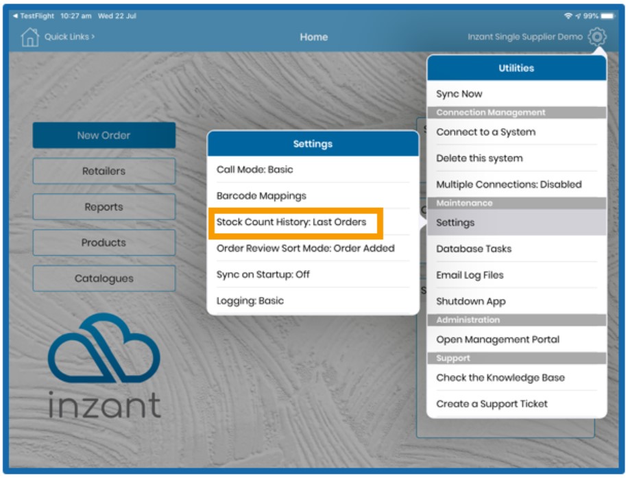
Task: Tap the 10:27 am clock
Action: click(x=75, y=16)
